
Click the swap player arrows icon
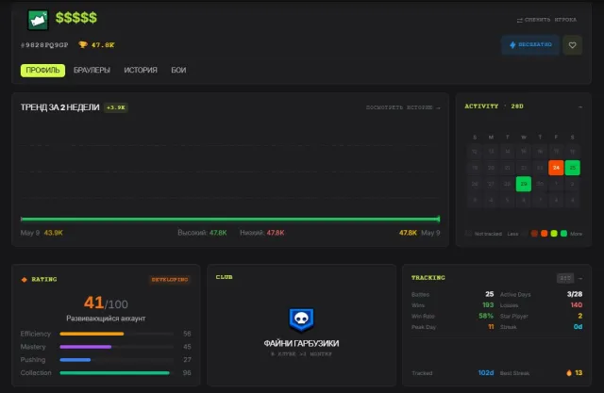pos(520,20)
